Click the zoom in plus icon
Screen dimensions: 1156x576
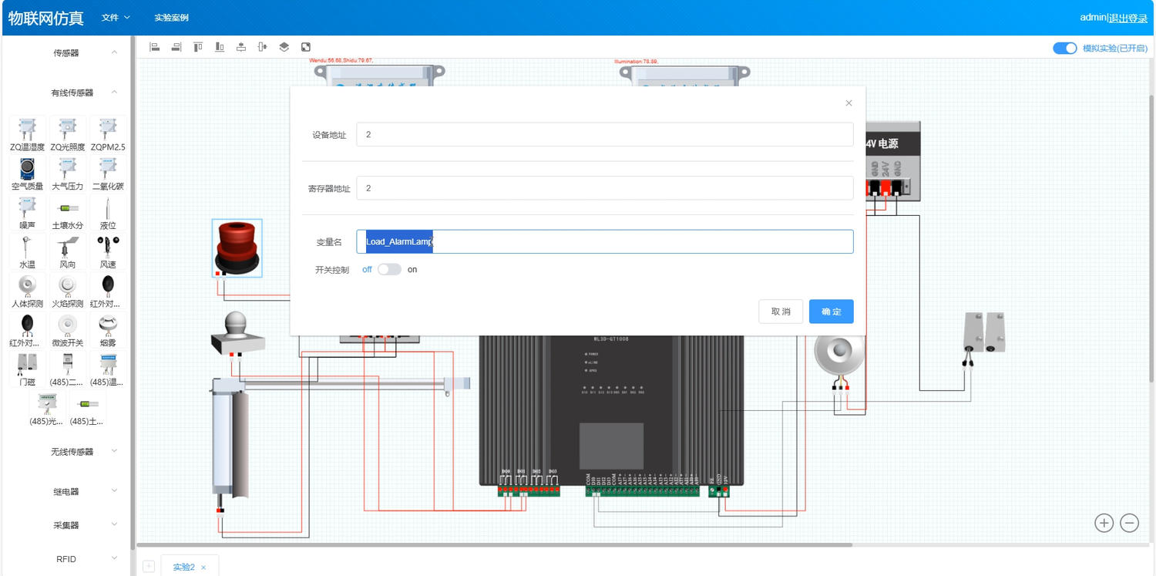[x=1104, y=523]
